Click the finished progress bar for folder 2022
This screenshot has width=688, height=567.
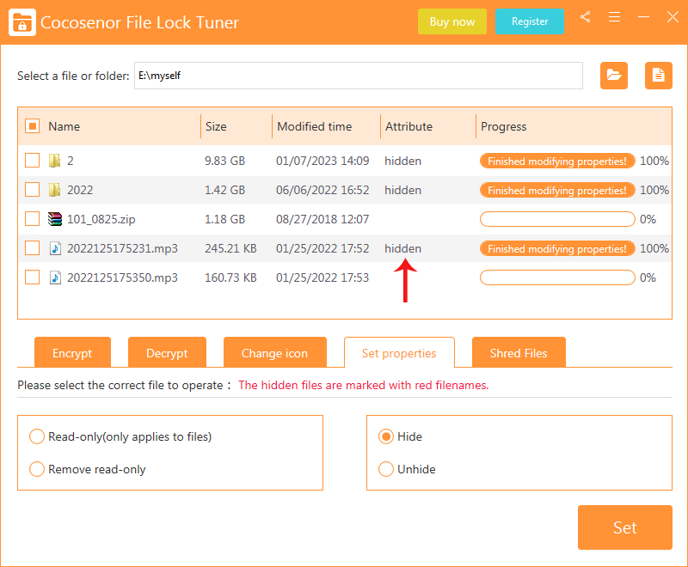click(x=557, y=190)
